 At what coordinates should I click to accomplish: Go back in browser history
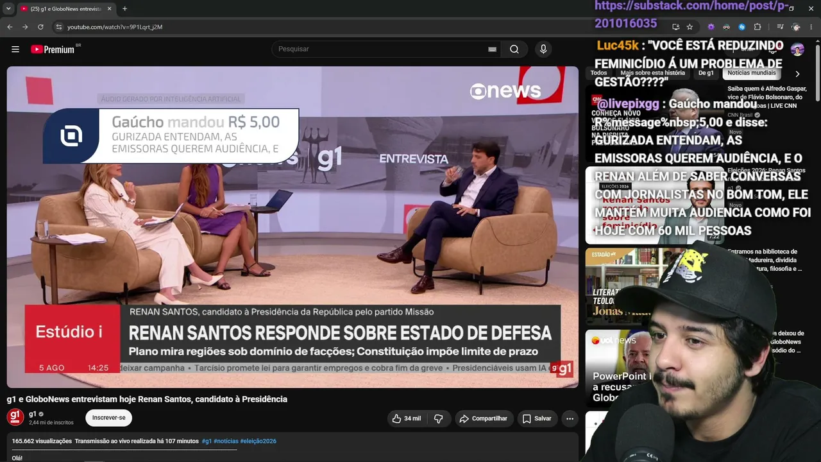point(10,27)
